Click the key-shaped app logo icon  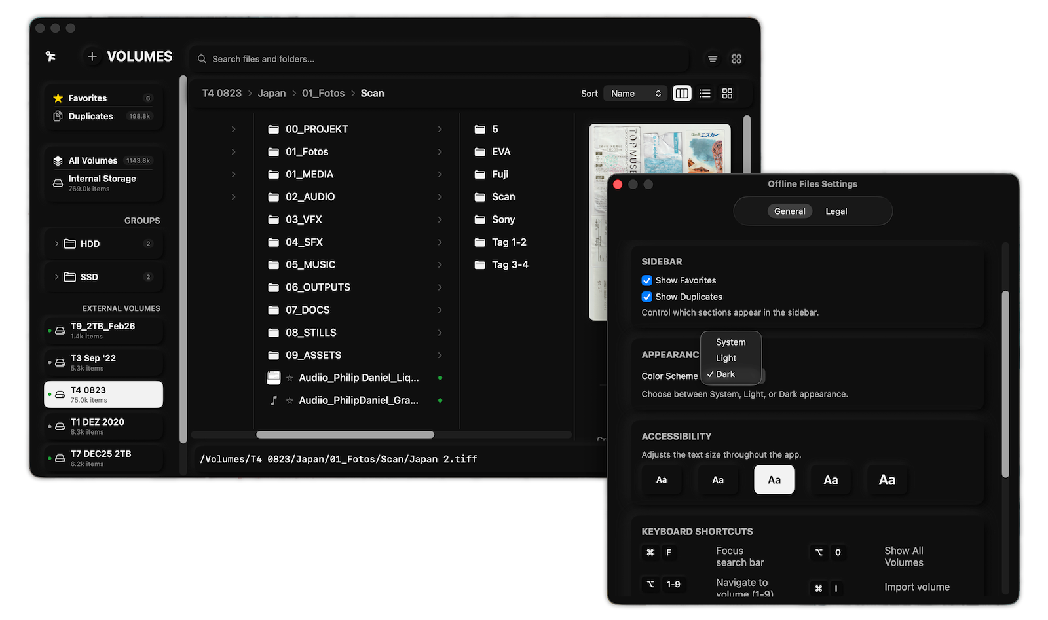(51, 56)
